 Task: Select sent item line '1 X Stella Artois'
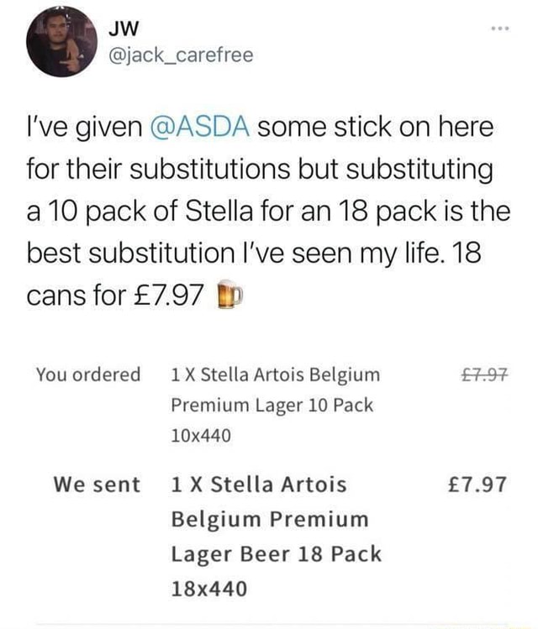pos(258,485)
